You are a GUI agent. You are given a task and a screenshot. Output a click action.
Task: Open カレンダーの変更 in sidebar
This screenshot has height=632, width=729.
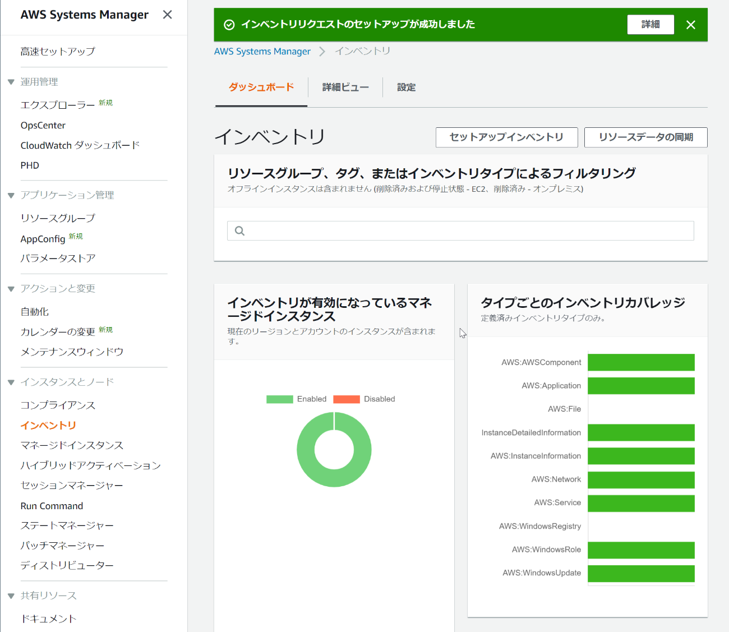[x=58, y=332]
